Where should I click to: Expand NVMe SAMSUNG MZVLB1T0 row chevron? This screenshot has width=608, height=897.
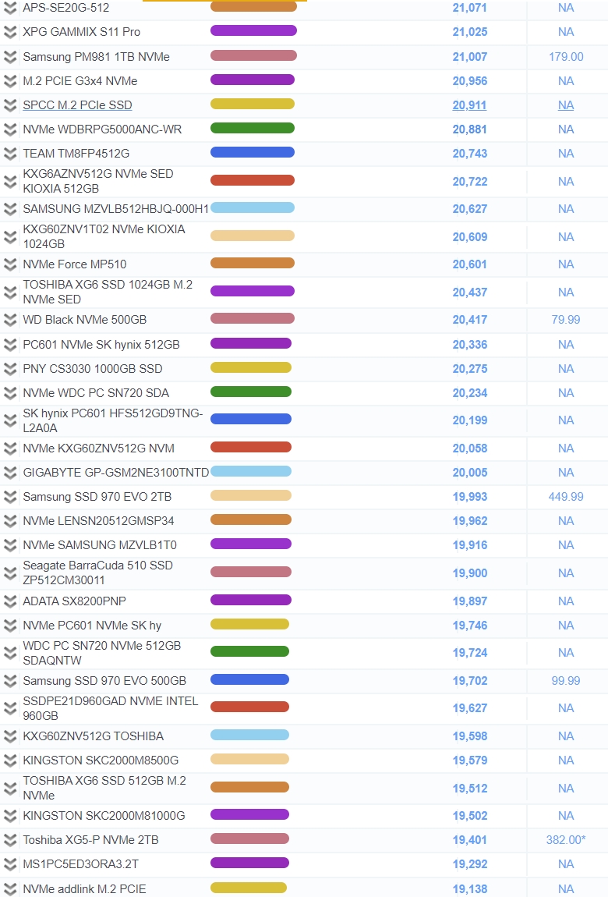[x=9, y=545]
